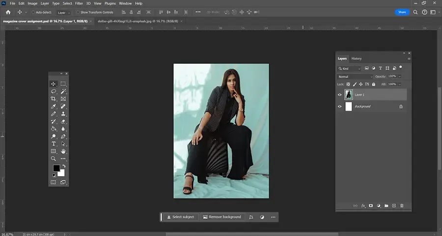Expand the Opacity dropdown arrow
442x236 pixels.
[400, 77]
